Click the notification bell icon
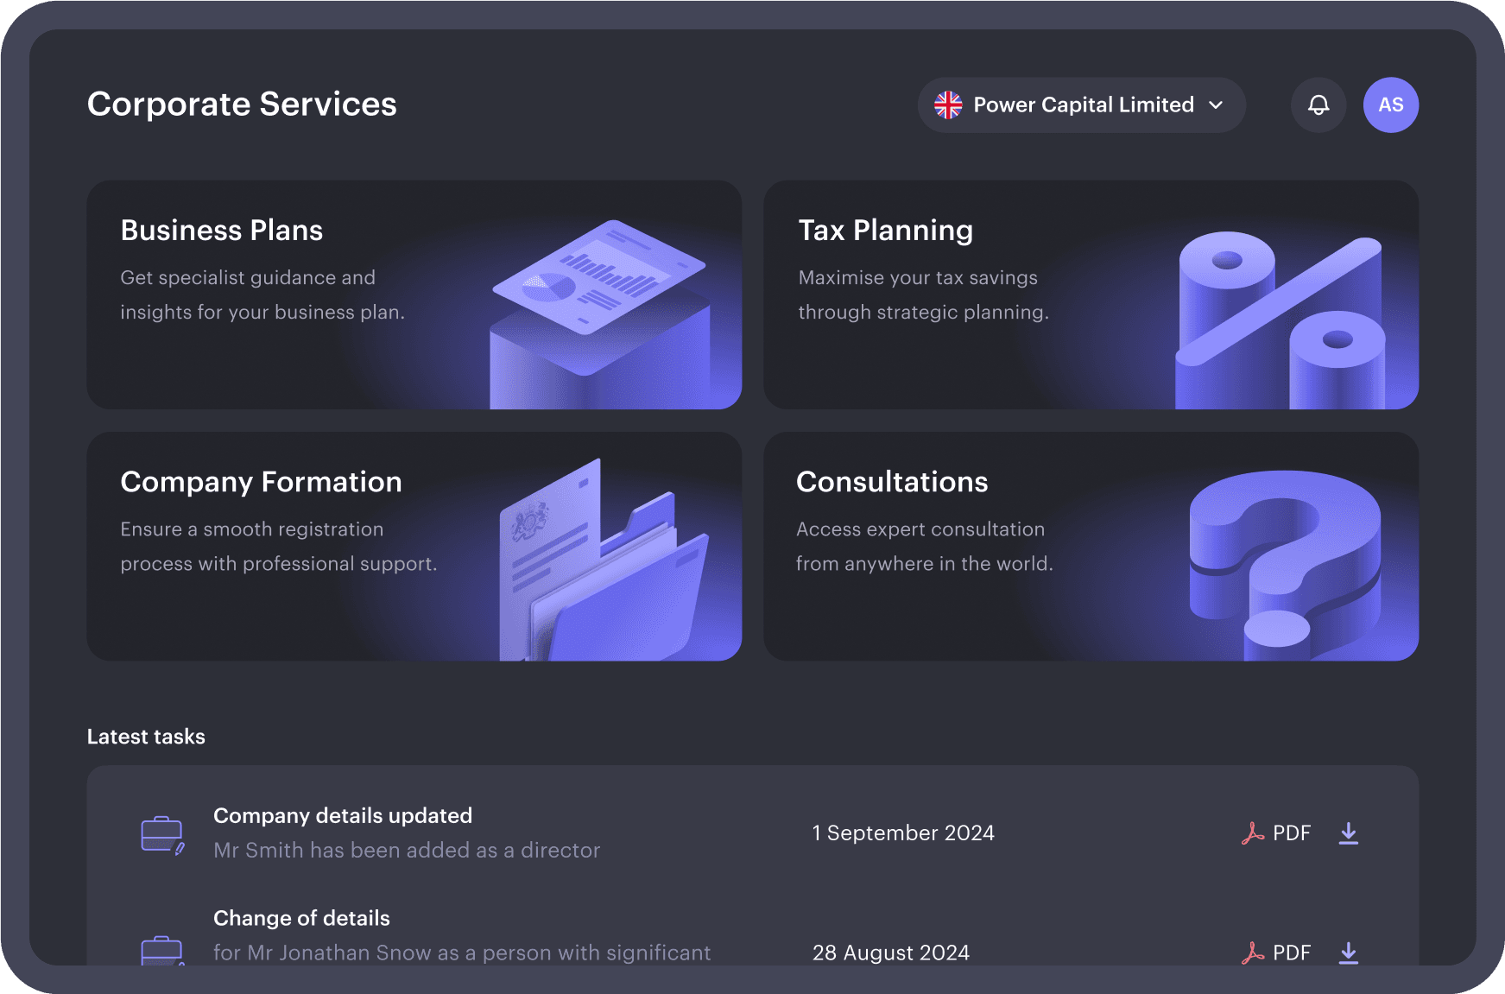The height and width of the screenshot is (994, 1505). tap(1318, 105)
